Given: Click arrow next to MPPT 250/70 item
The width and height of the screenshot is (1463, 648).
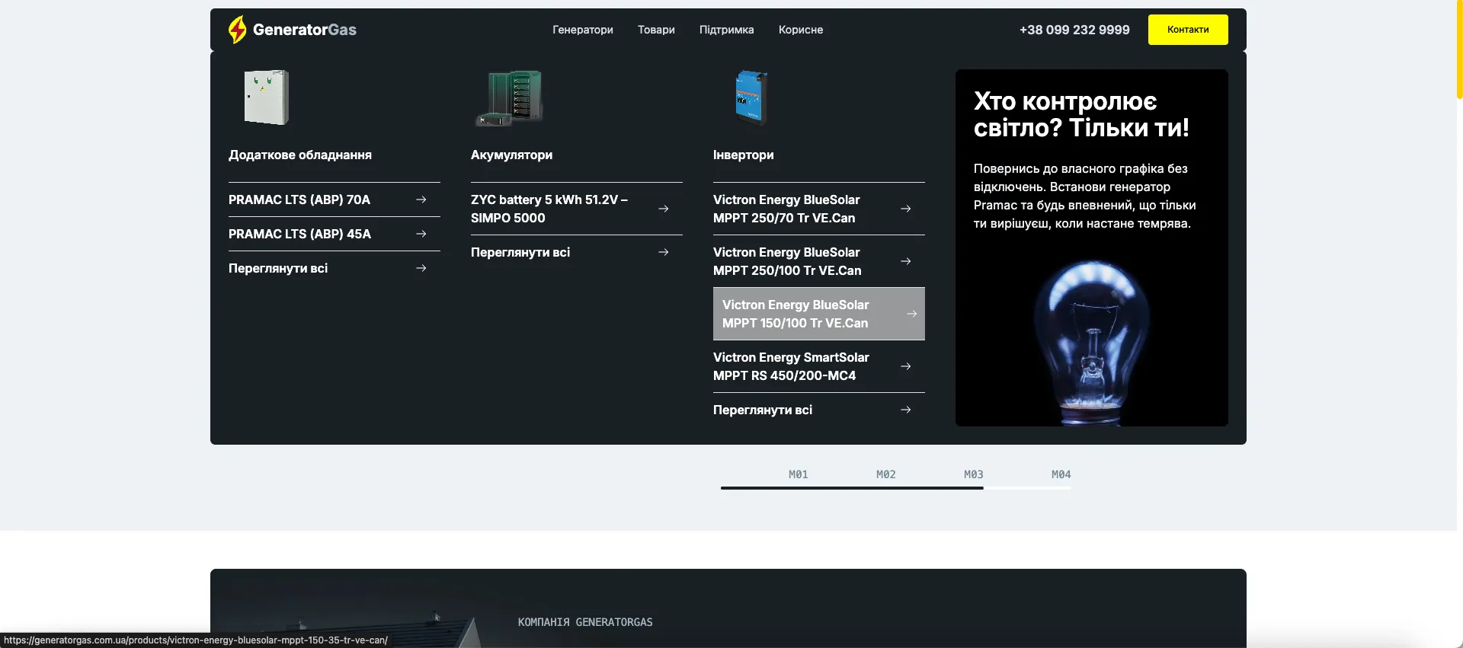Looking at the screenshot, I should click(x=906, y=209).
